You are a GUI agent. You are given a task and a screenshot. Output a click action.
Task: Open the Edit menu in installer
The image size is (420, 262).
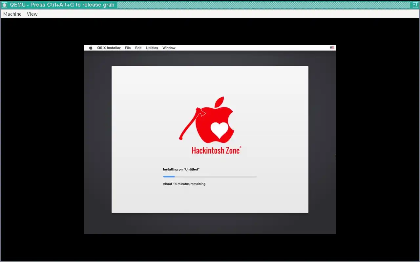[138, 48]
